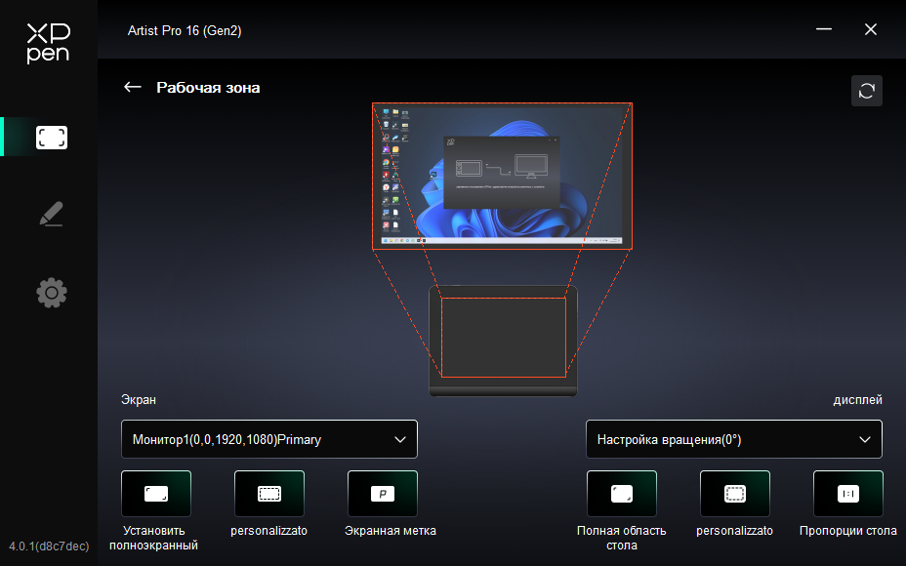906x566 pixels.
Task: Select the display personalizzato area button
Action: pyautogui.click(x=735, y=493)
